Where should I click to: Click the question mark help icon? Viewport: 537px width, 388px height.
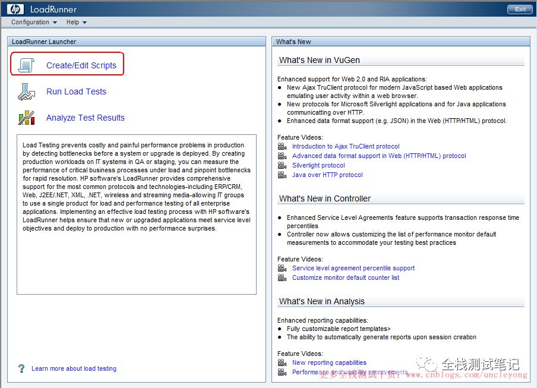point(21,368)
